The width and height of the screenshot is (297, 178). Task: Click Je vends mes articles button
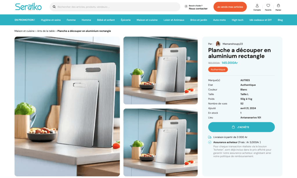(x=230, y=7)
